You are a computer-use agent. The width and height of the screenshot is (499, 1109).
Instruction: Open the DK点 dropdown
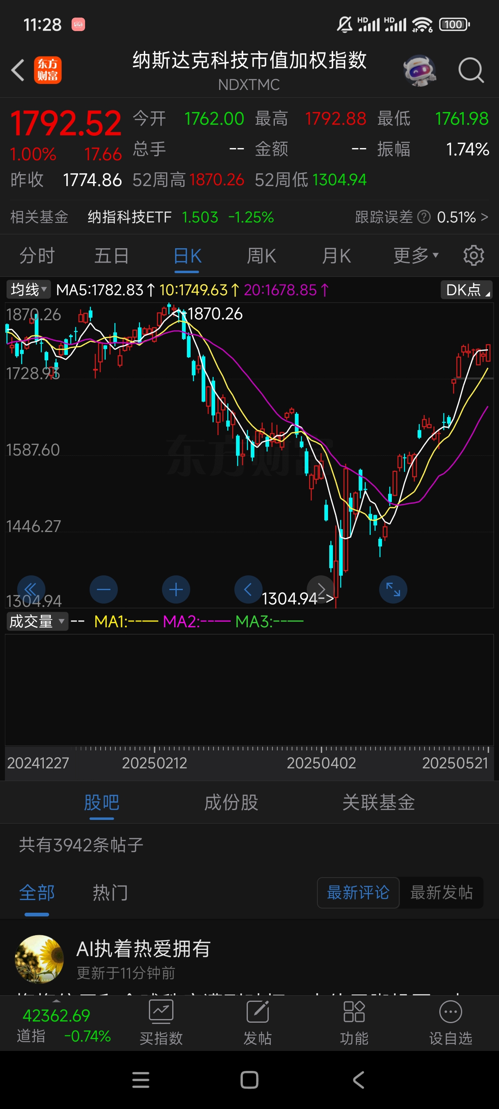467,290
